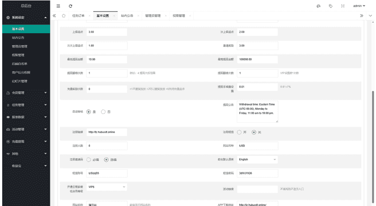Click the withdrawal announcement textarea
The image size is (376, 206).
pyautogui.click(x=257, y=112)
